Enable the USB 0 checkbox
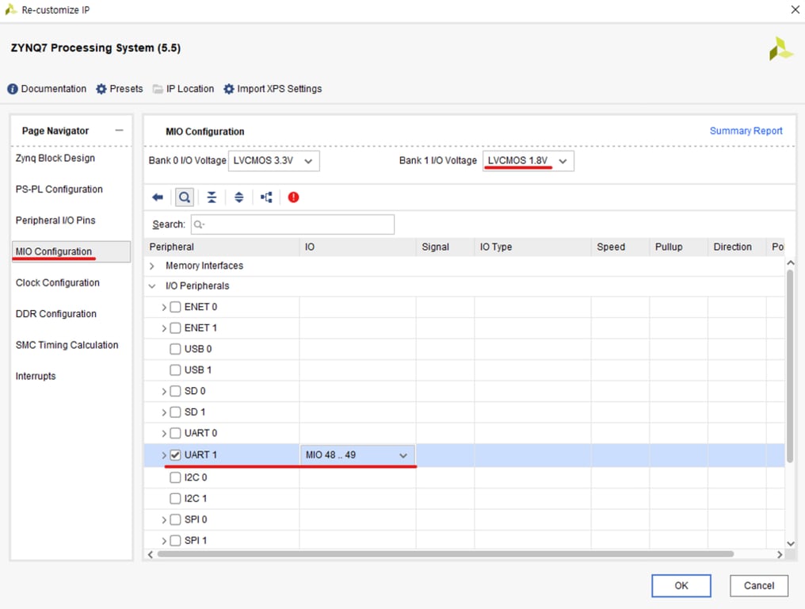Image resolution: width=805 pixels, height=609 pixels. click(175, 349)
